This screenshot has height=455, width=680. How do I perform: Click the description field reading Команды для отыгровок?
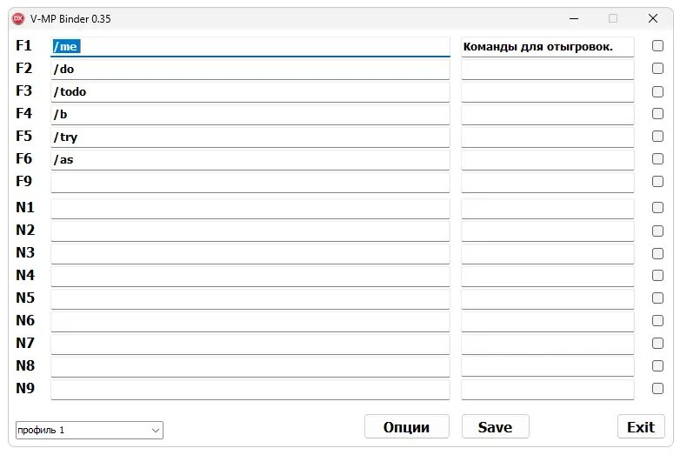coord(547,47)
